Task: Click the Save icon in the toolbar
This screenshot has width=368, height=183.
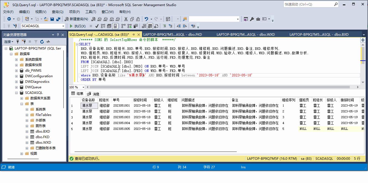Action: click(x=52, y=19)
